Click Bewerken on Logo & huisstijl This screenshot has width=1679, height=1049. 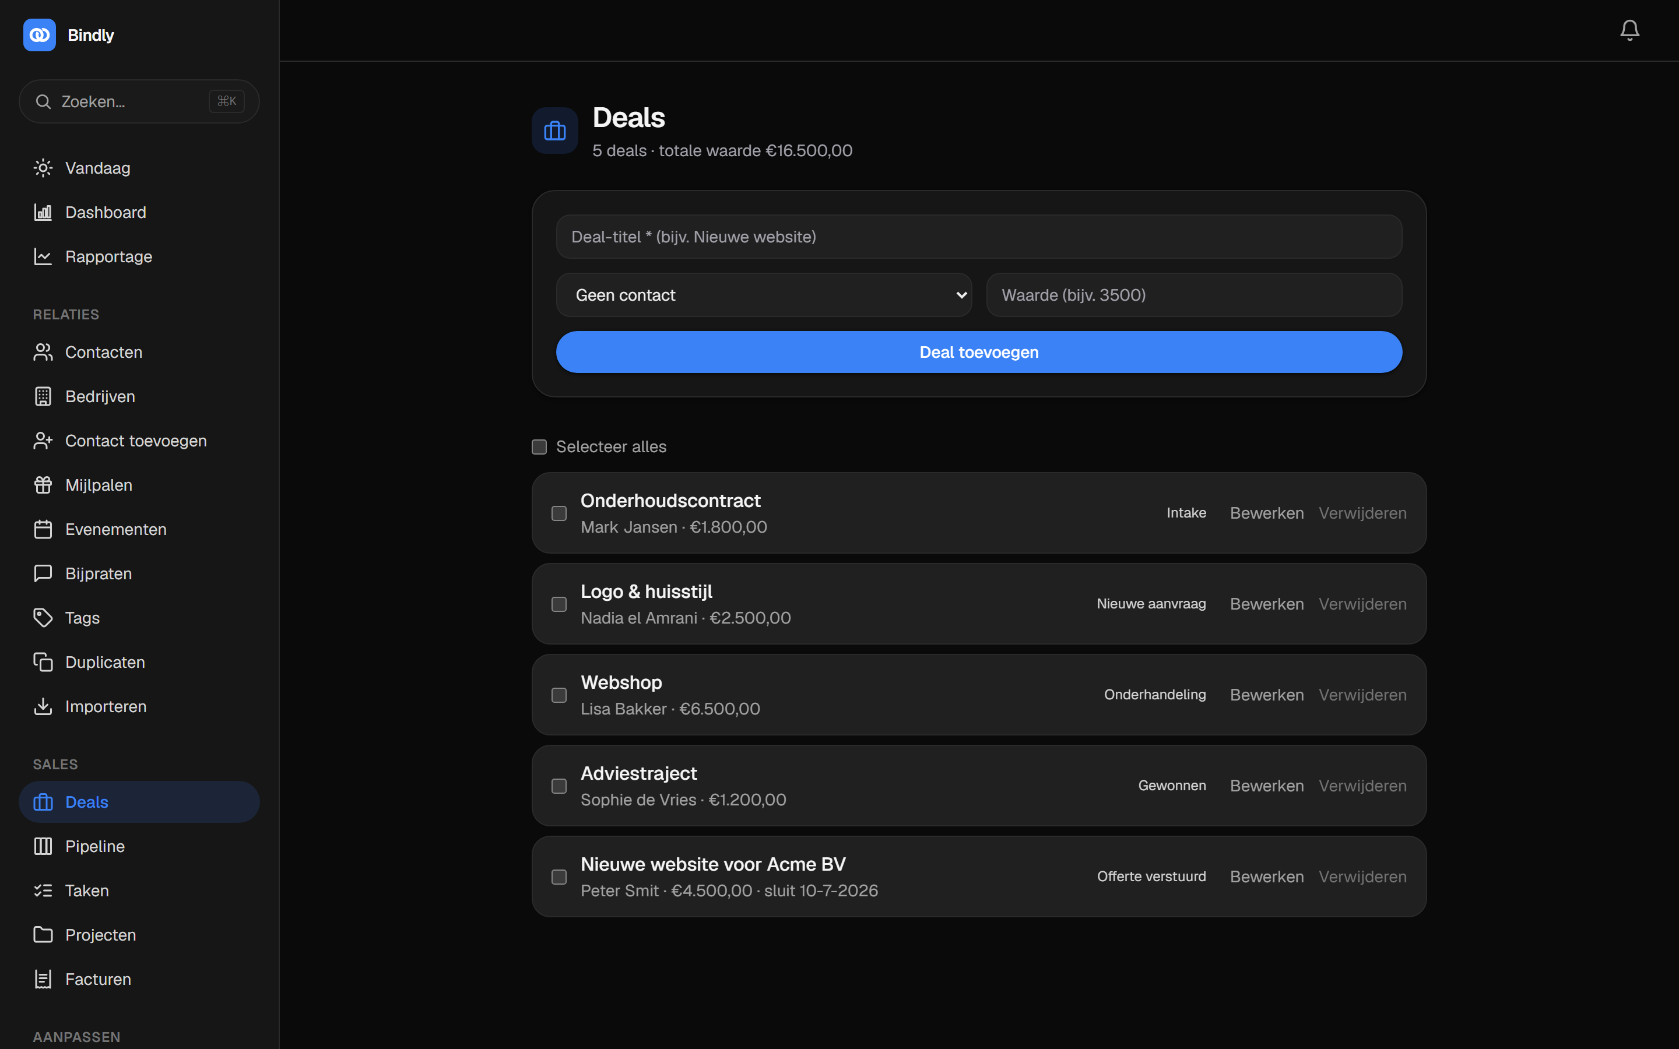tap(1266, 604)
